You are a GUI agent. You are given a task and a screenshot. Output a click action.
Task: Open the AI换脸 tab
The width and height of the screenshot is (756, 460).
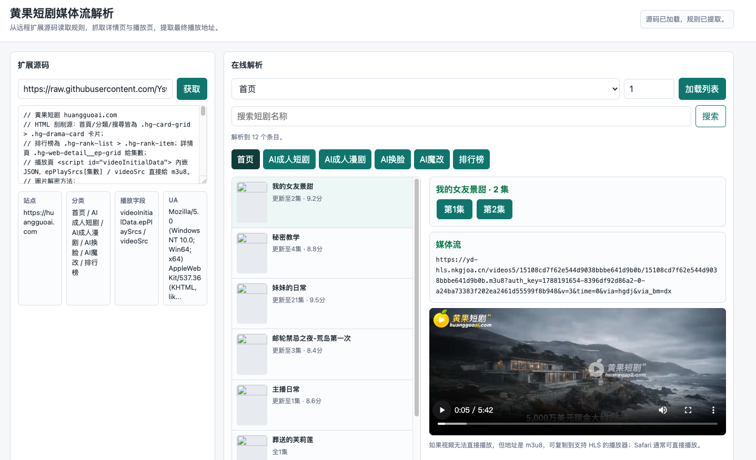pyautogui.click(x=393, y=159)
